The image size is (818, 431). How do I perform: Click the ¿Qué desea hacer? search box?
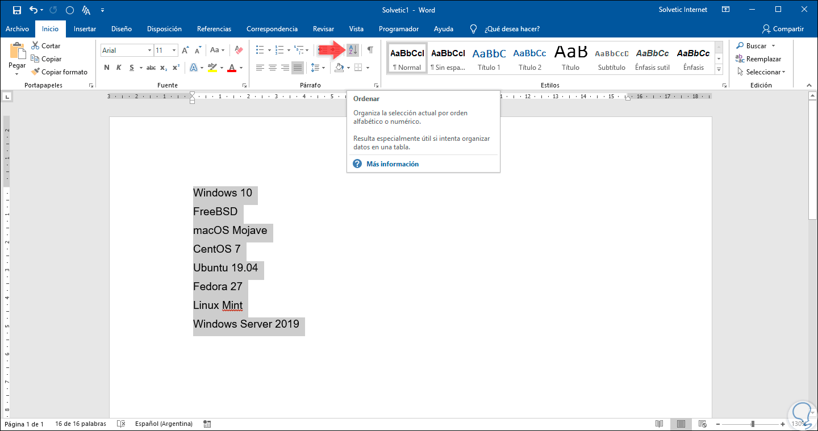pyautogui.click(x=512, y=29)
